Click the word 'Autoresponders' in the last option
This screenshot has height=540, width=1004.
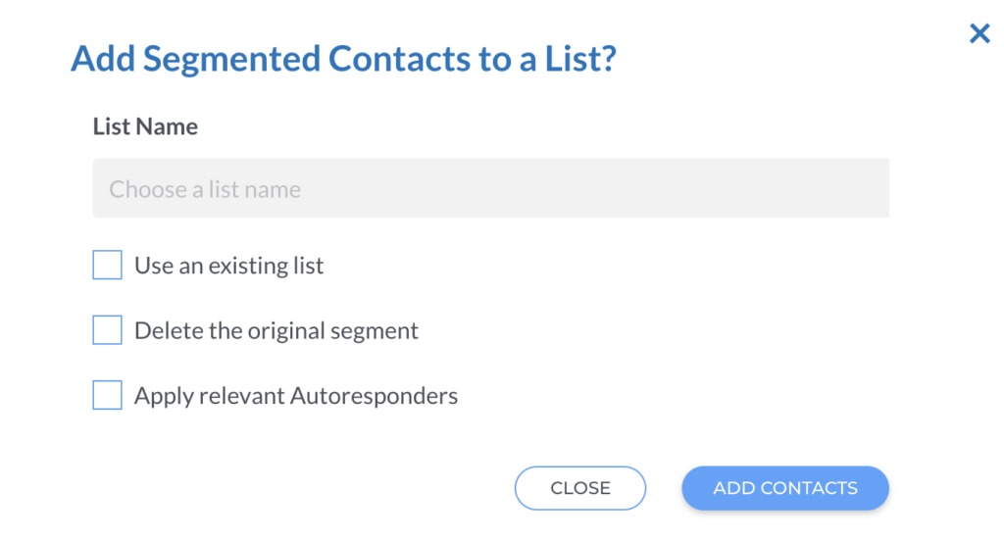click(x=375, y=396)
